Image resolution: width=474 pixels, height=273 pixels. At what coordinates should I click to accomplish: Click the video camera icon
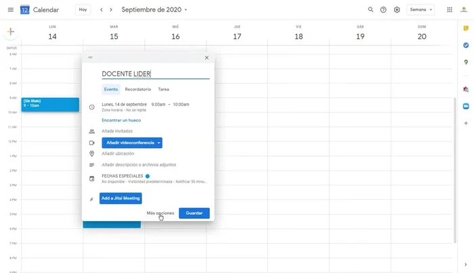click(x=92, y=143)
